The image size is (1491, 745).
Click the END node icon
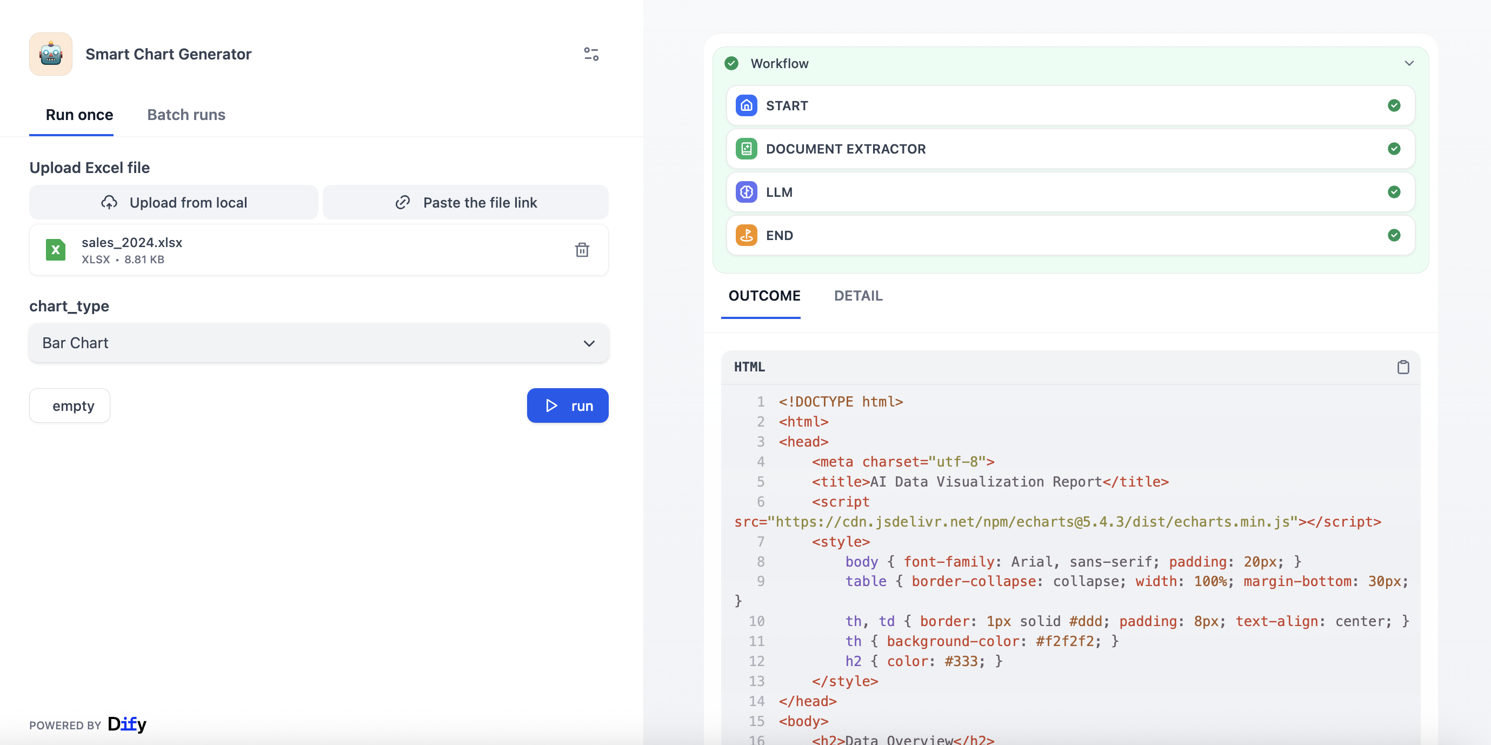746,235
